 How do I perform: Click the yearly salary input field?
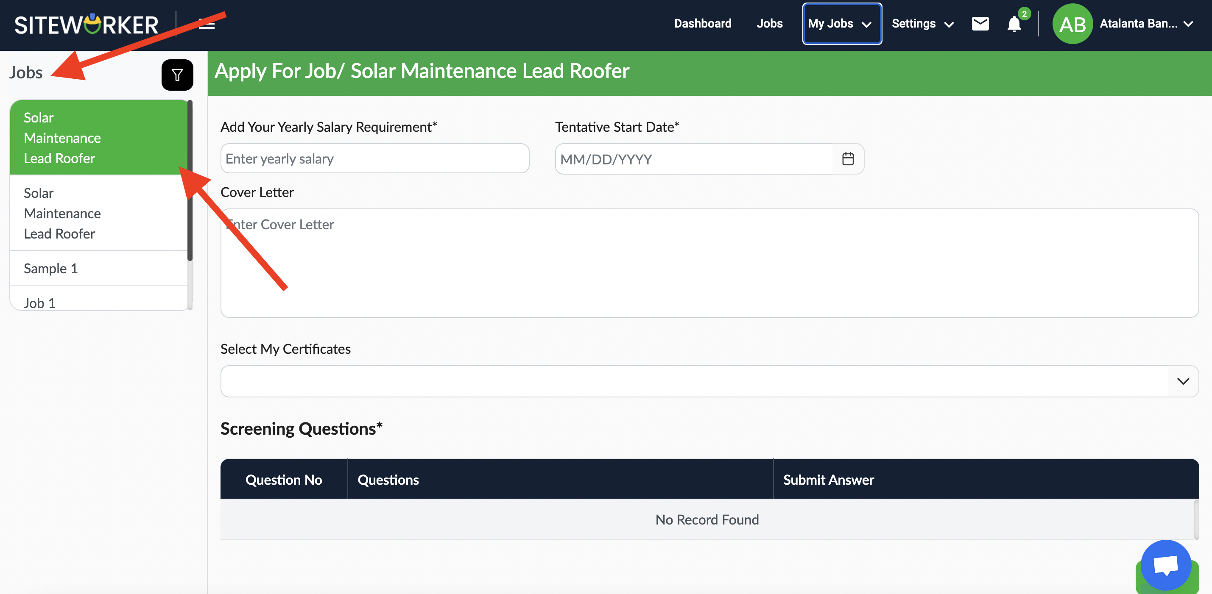(x=374, y=158)
